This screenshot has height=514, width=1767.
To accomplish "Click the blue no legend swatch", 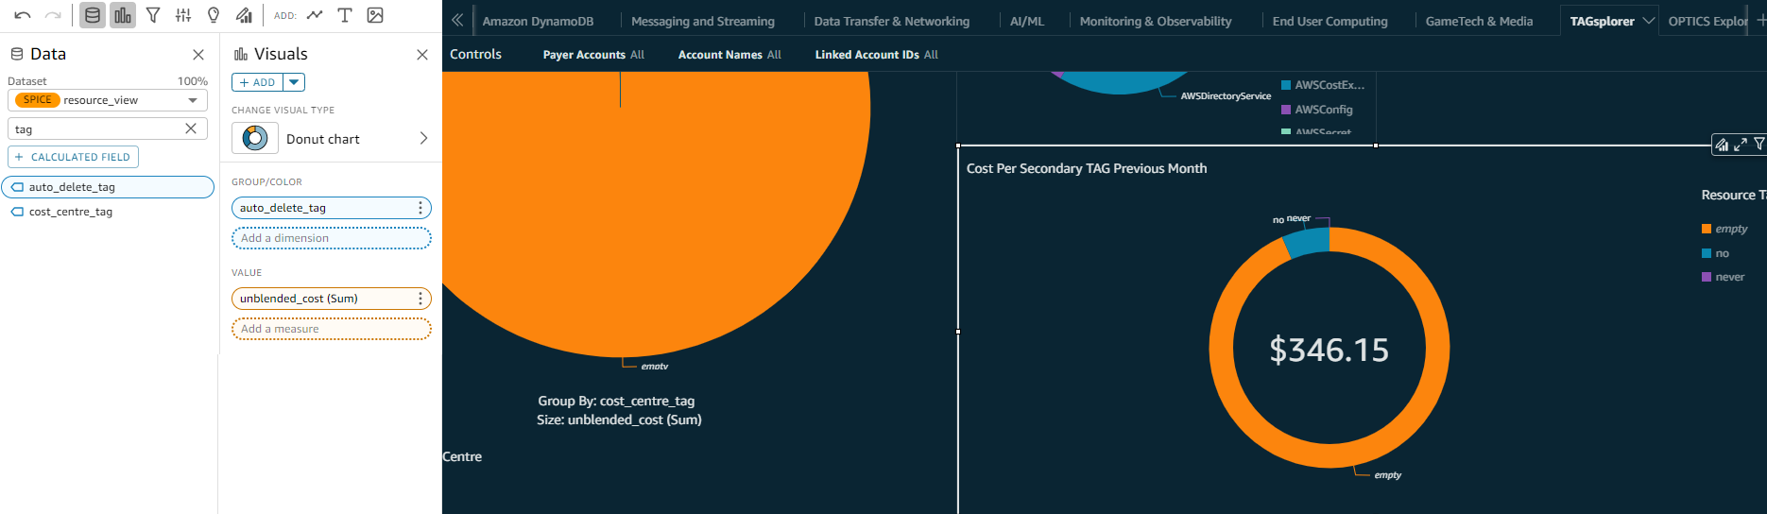I will coord(1707,253).
